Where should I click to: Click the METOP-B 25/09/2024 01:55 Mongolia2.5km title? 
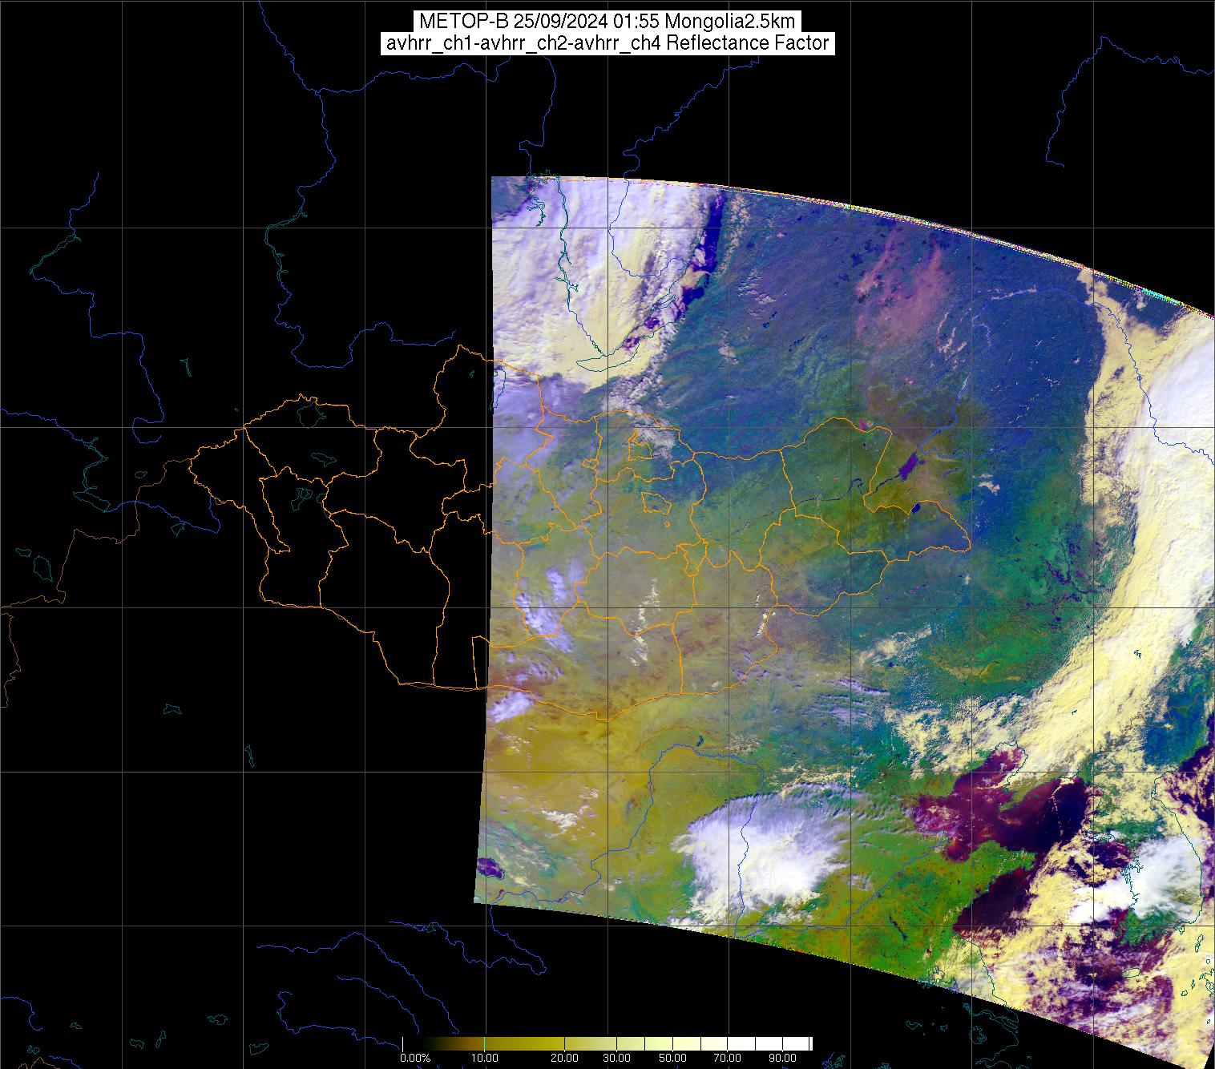pos(607,21)
